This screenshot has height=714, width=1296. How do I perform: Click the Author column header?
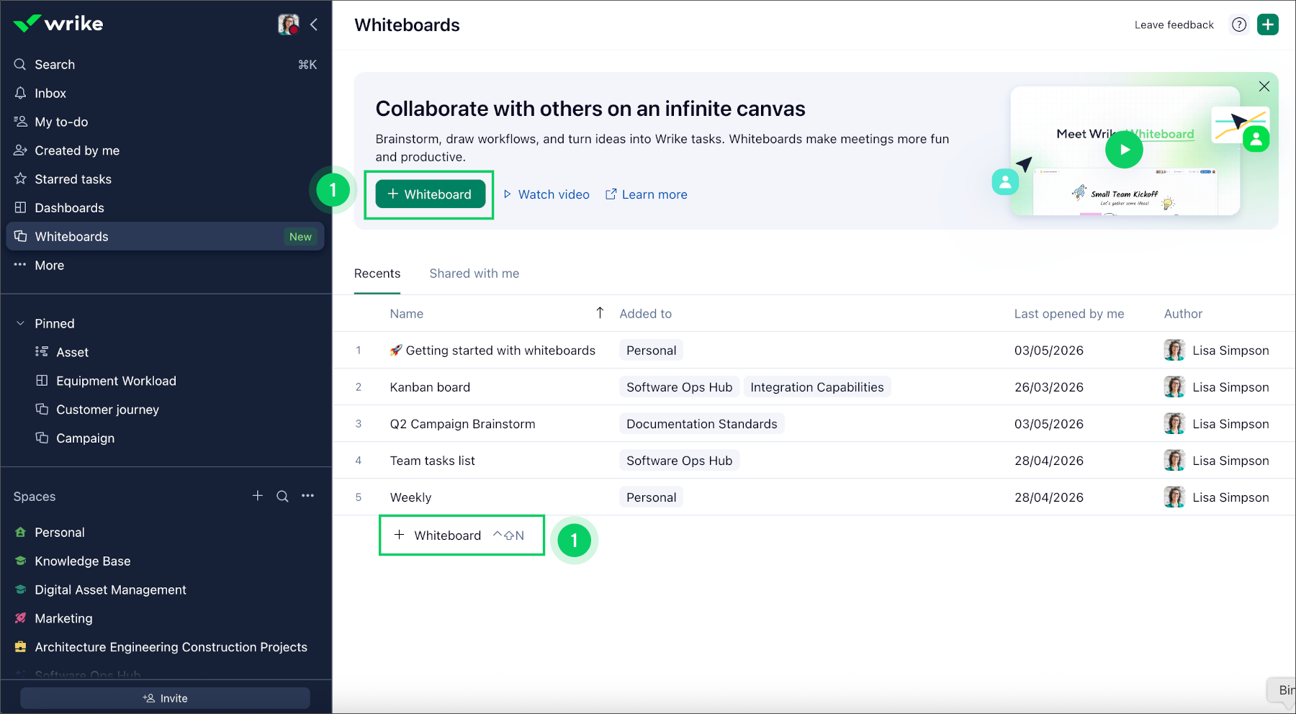pos(1183,314)
